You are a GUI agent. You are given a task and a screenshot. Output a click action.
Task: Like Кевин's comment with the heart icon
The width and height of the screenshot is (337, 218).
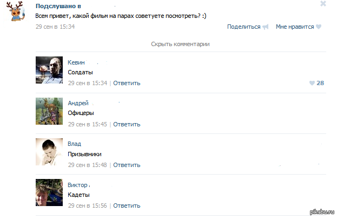coord(312,83)
